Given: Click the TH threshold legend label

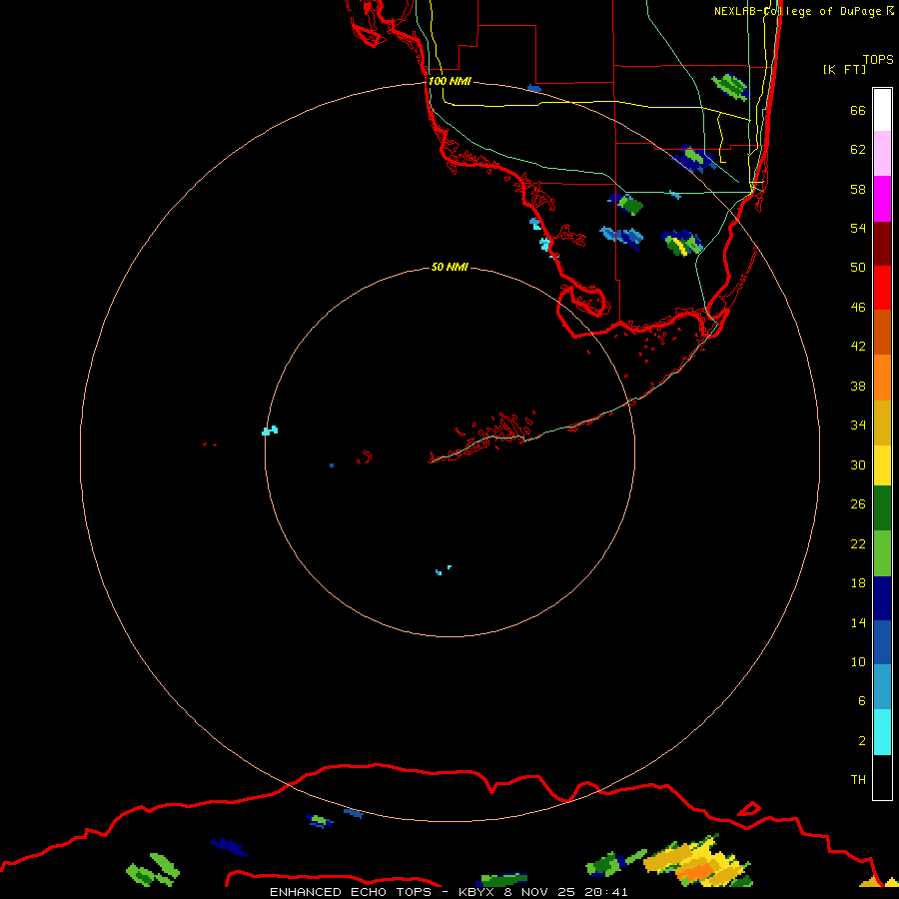Looking at the screenshot, I should [x=858, y=779].
